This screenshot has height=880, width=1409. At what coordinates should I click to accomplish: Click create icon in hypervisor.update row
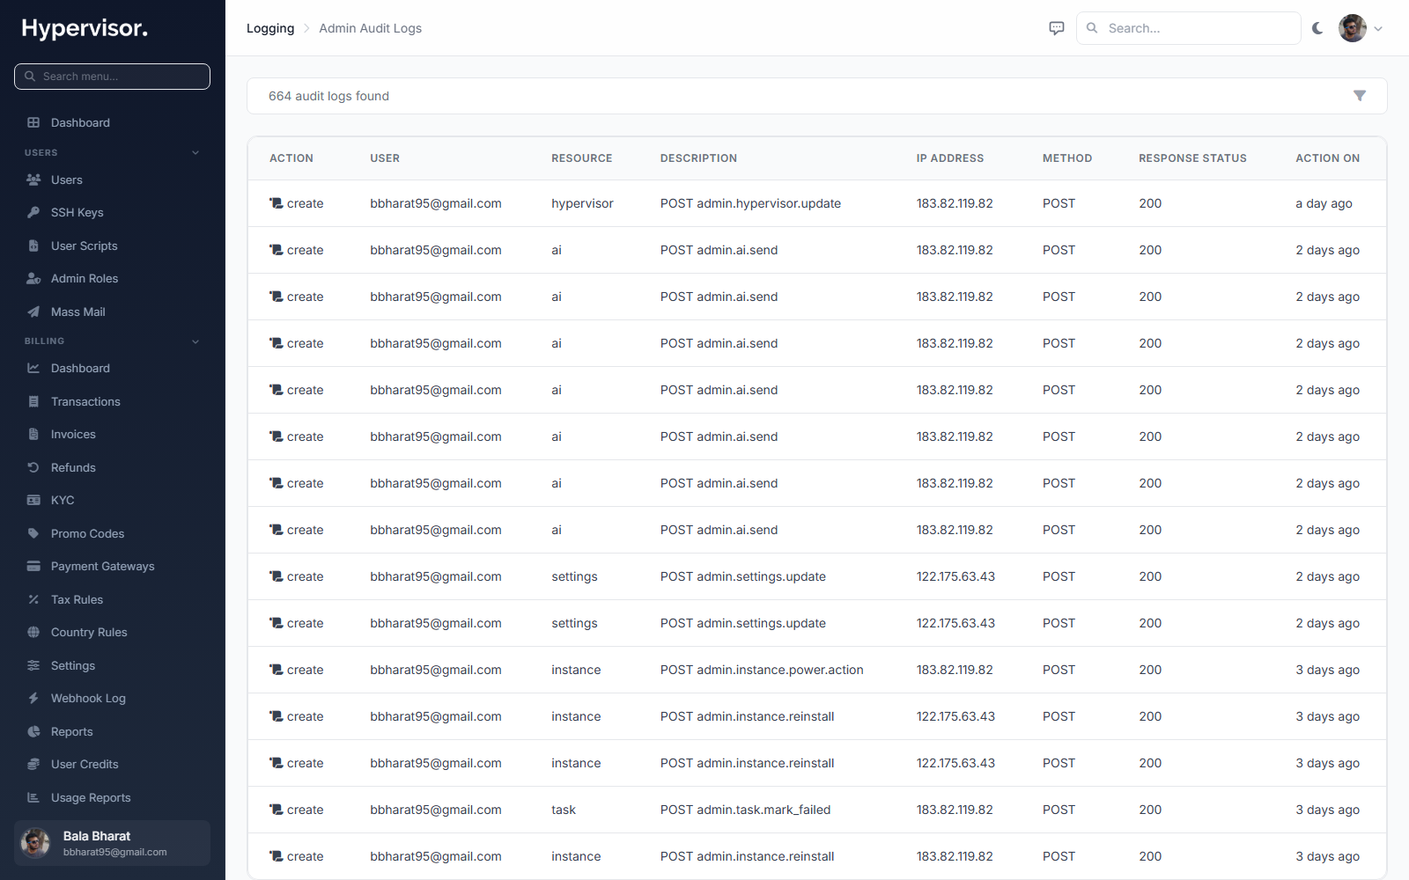277,203
